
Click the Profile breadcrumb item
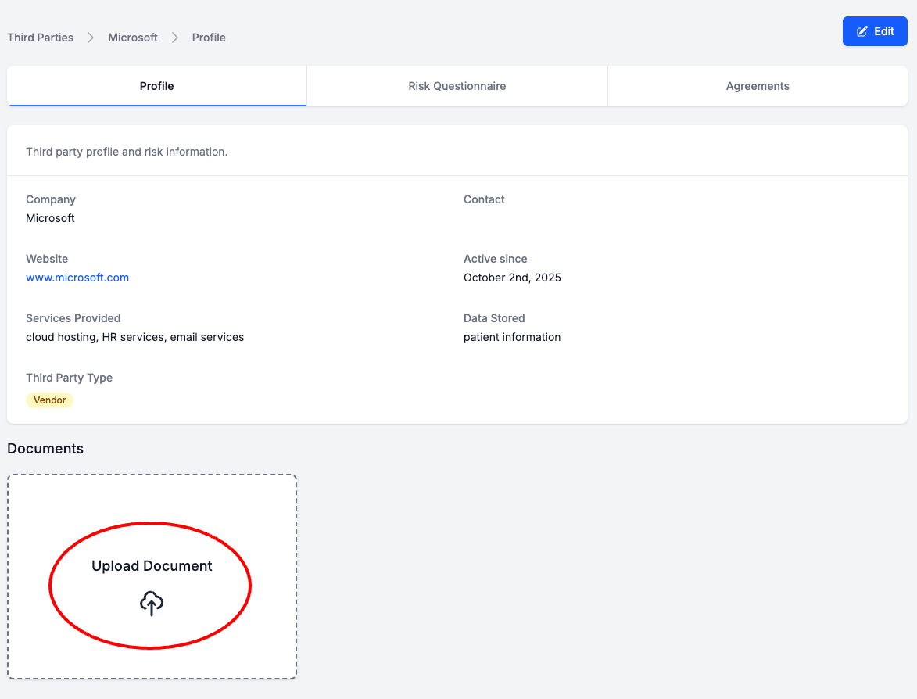[209, 38]
